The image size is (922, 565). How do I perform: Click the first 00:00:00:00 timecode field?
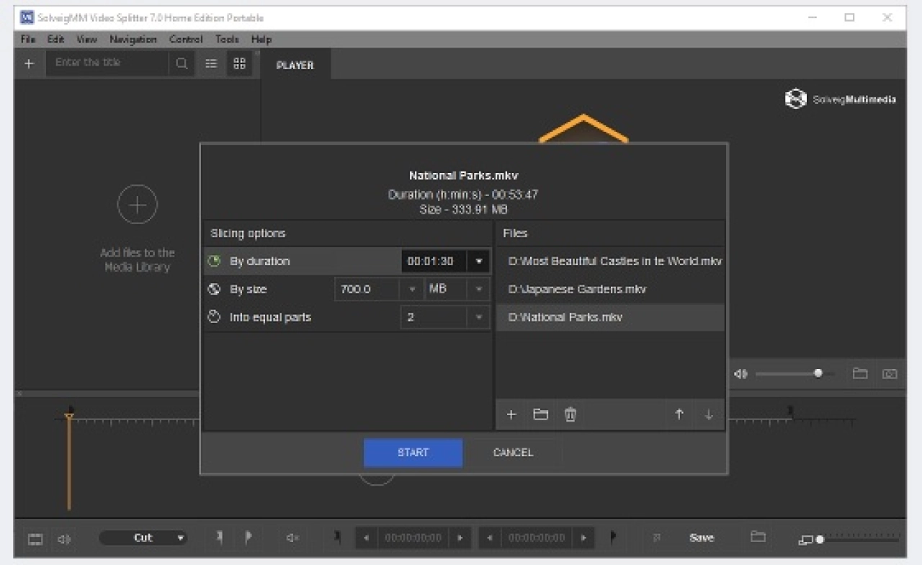(413, 538)
